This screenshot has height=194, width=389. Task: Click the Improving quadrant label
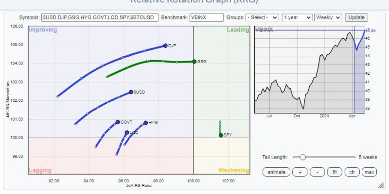pos(43,30)
